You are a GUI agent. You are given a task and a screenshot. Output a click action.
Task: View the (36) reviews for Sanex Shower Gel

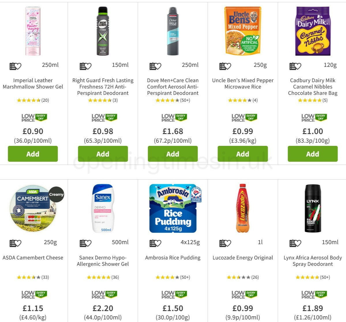115,277
